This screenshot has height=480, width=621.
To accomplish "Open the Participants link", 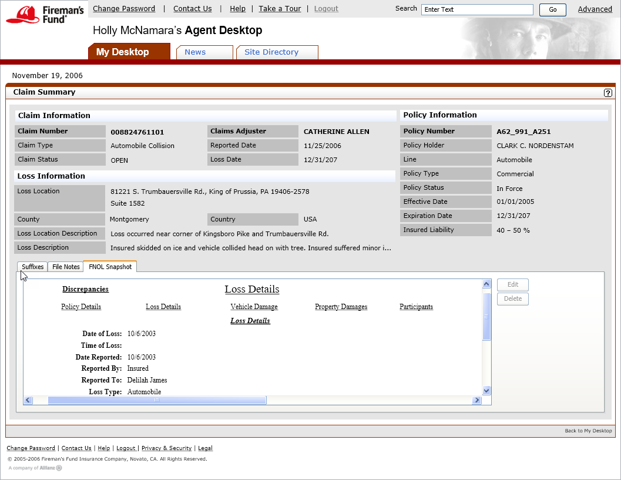I will tap(416, 307).
